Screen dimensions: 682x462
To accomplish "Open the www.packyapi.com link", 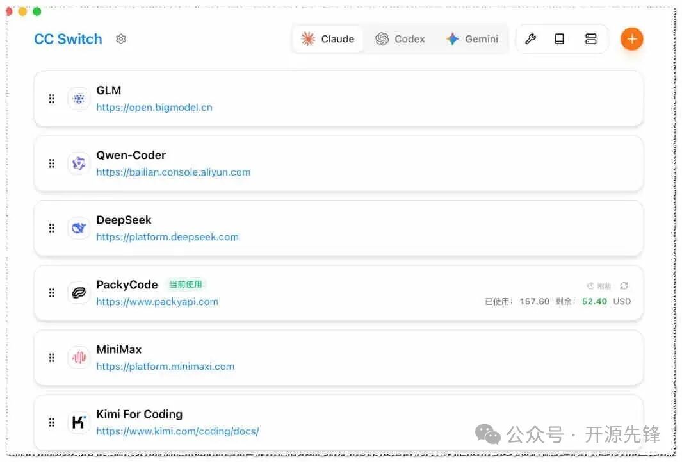I will pos(158,302).
